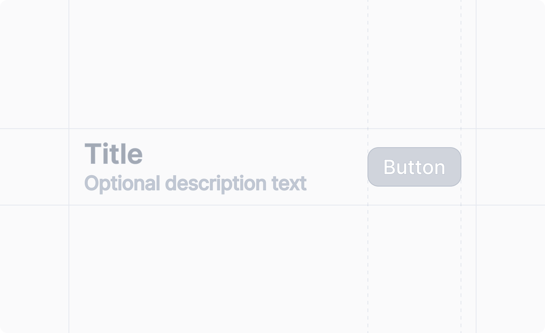This screenshot has height=333, width=545.
Task: Click the gray Button
Action: 414,167
